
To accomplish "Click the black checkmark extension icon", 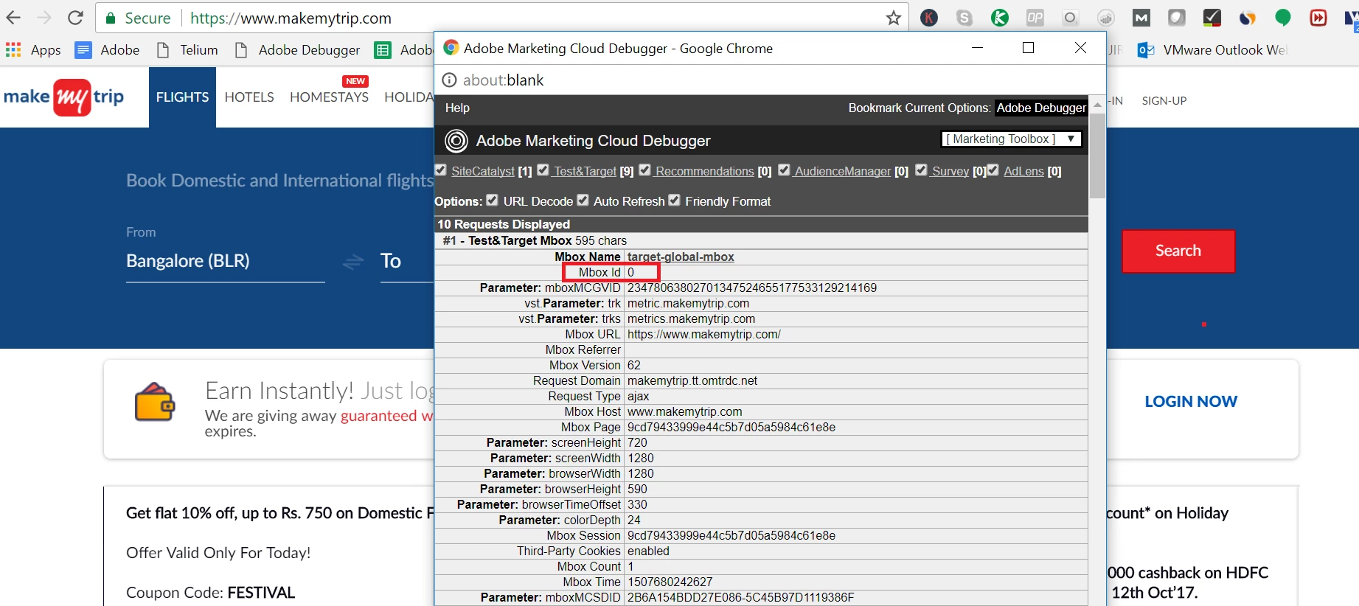I will tap(1212, 18).
